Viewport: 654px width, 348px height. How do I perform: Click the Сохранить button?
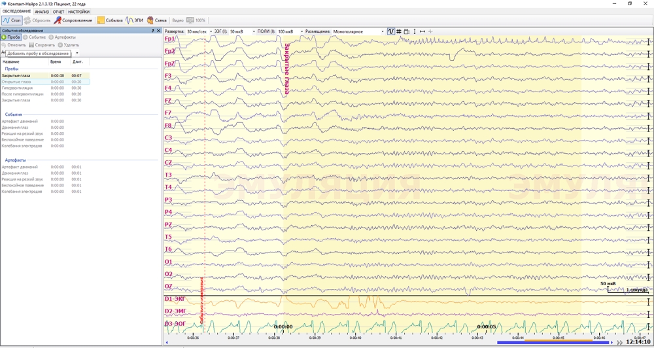coord(42,45)
